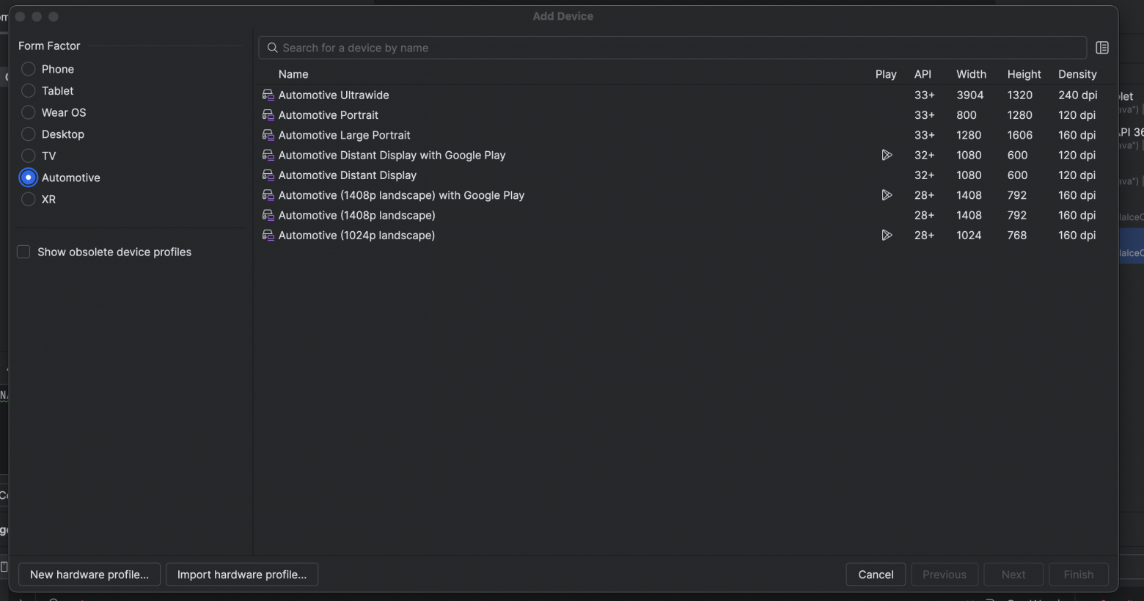Click New hardware profile button
The width and height of the screenshot is (1144, 601).
coord(89,575)
